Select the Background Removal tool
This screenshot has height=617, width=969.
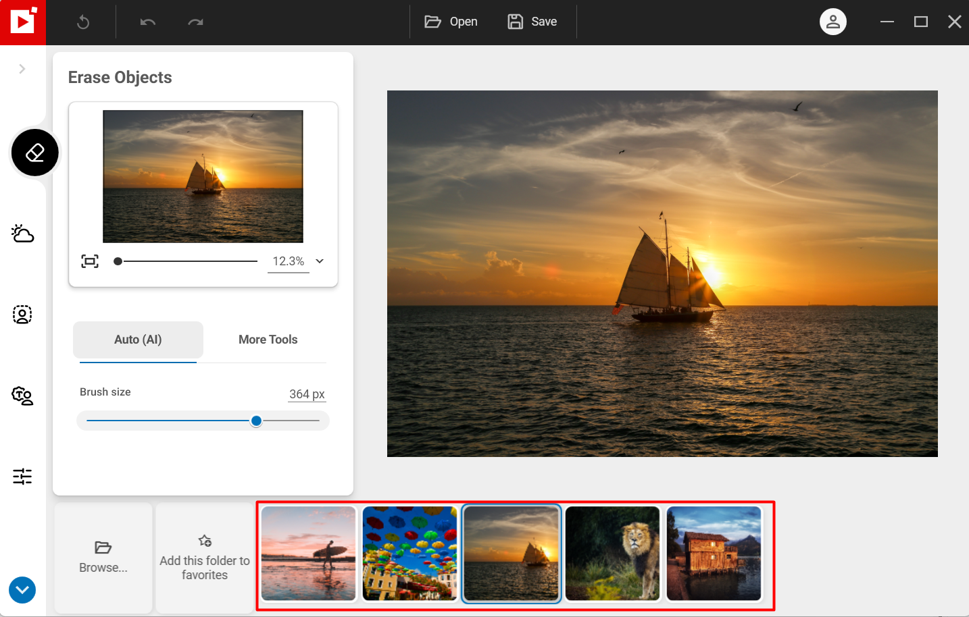pos(22,315)
